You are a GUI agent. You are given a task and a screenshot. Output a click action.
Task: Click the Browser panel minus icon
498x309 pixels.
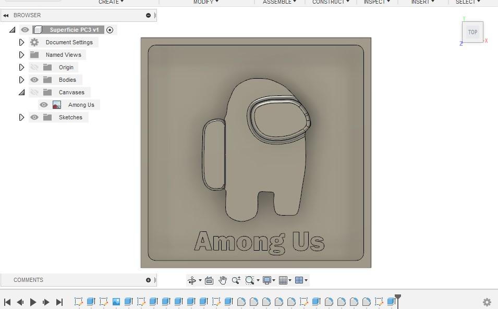pyautogui.click(x=148, y=15)
